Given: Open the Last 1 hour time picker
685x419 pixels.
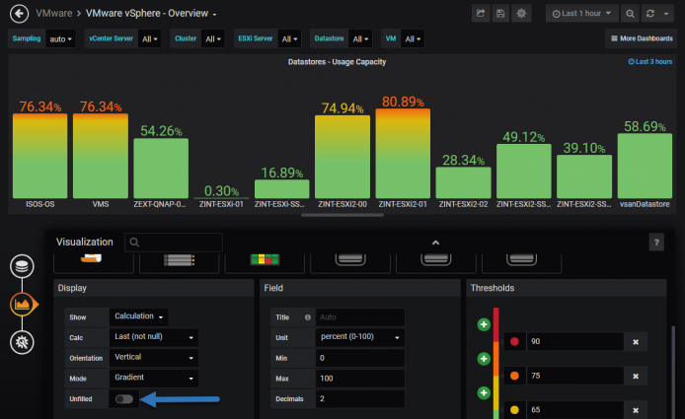Looking at the screenshot, I should tap(582, 14).
